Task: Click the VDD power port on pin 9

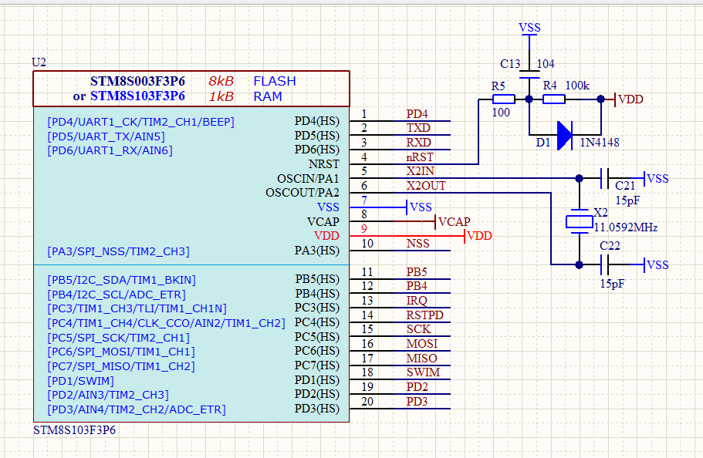Action: tap(478, 236)
